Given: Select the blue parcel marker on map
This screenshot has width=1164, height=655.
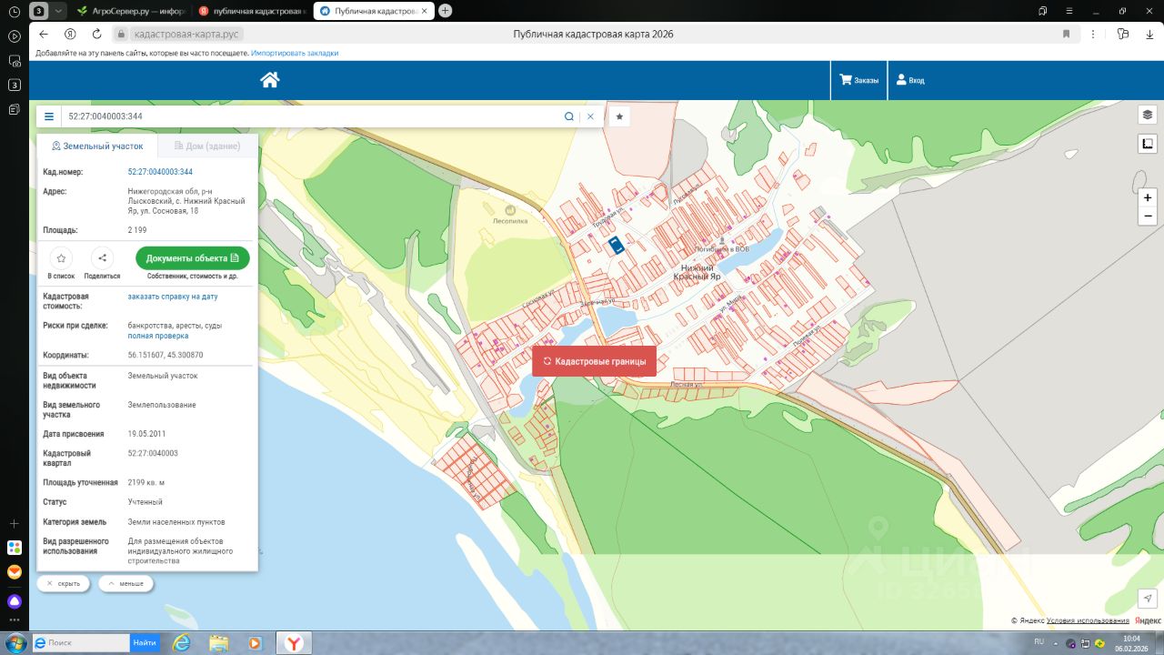Looking at the screenshot, I should [x=617, y=245].
